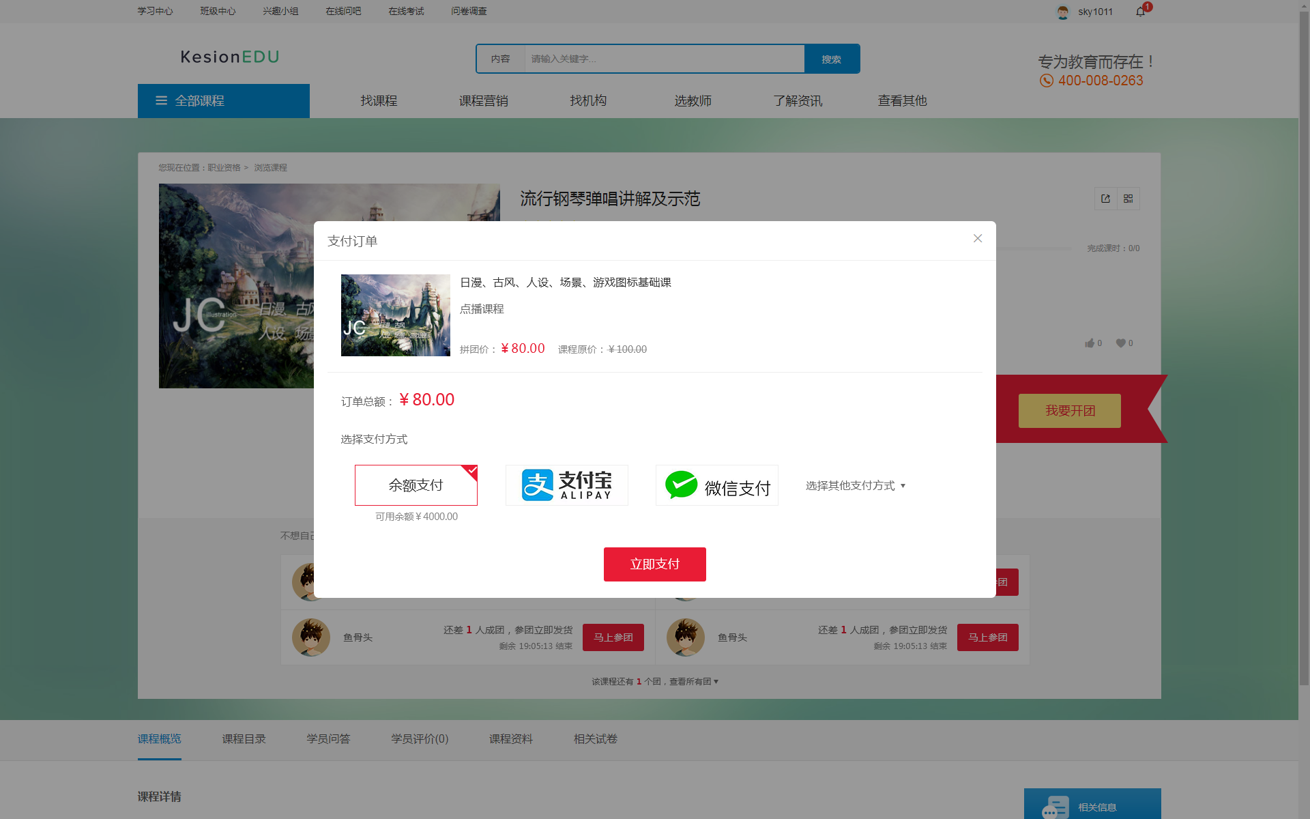Expand 选择其他支付方式 dropdown
This screenshot has width=1310, height=819.
(x=855, y=485)
